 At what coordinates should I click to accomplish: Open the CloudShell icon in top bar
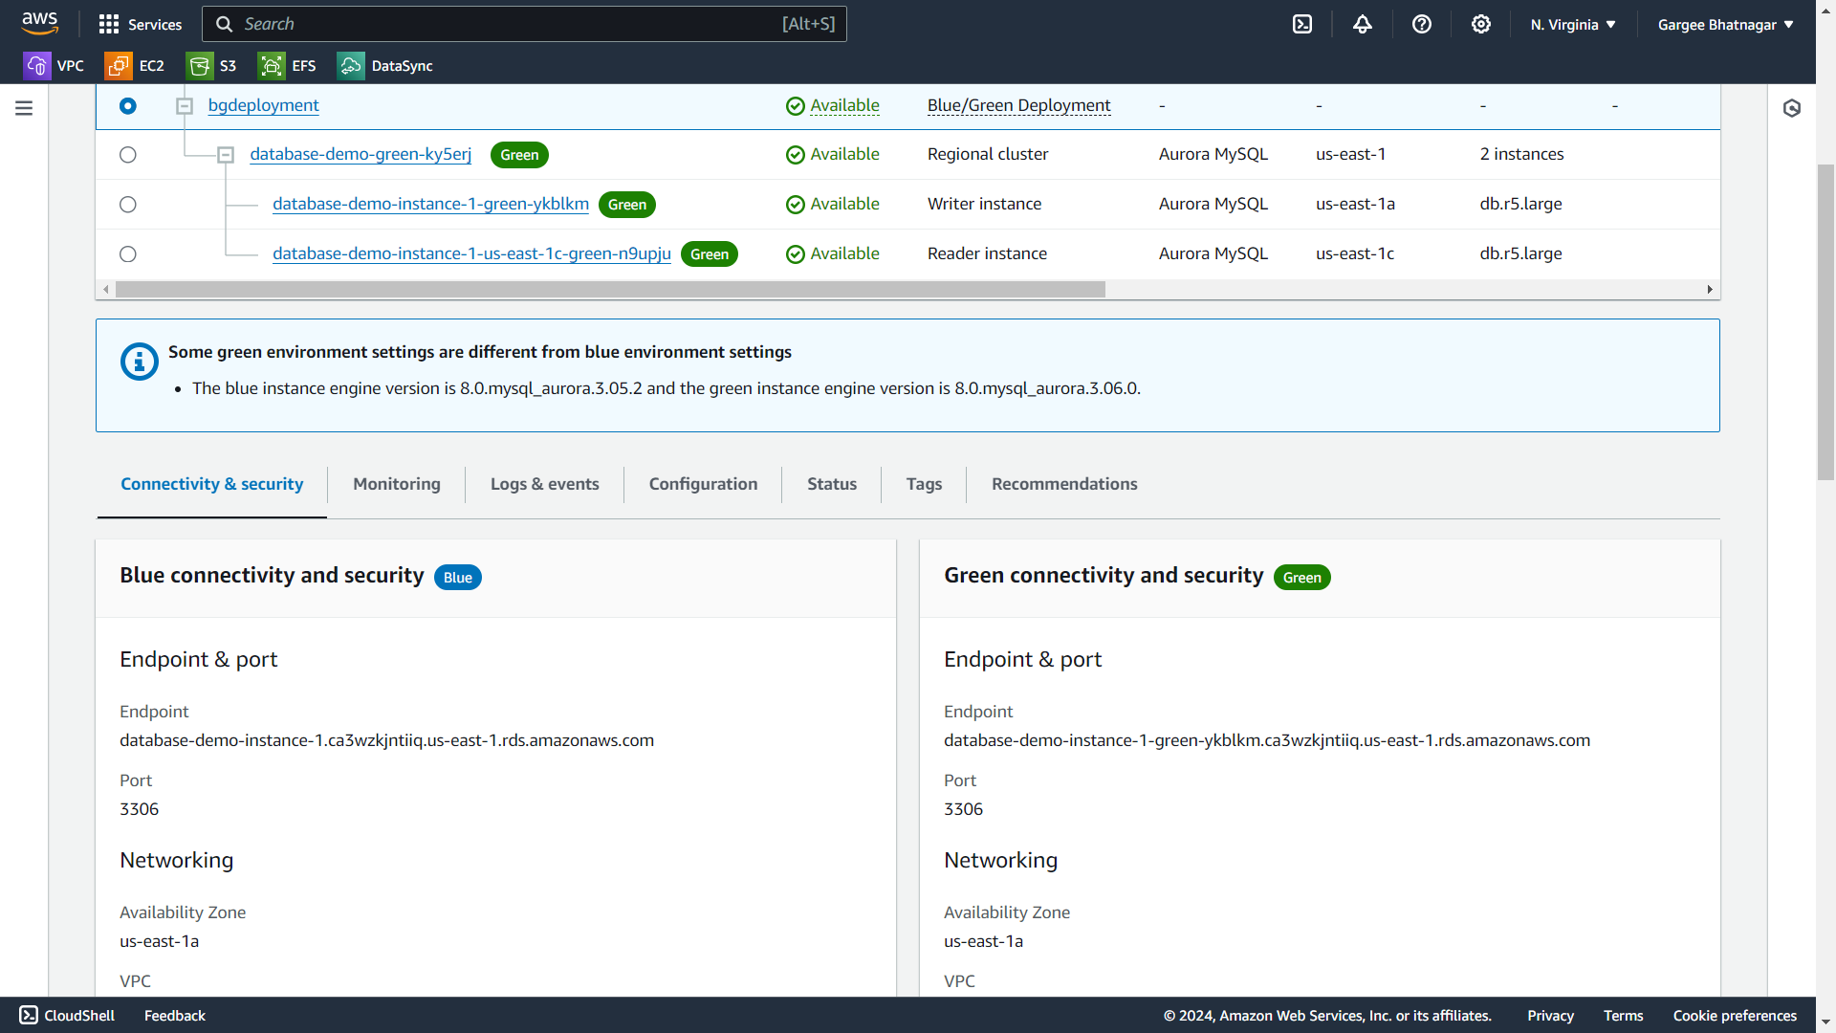[x=1302, y=24]
